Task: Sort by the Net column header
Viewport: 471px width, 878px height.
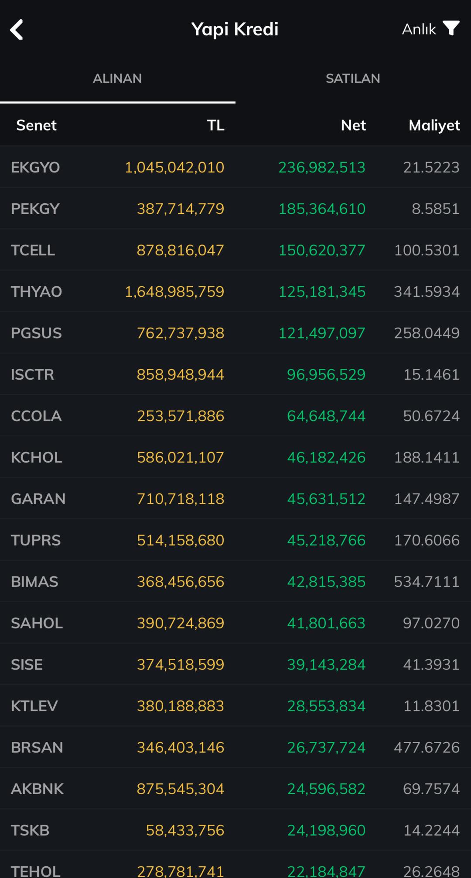Action: tap(353, 125)
